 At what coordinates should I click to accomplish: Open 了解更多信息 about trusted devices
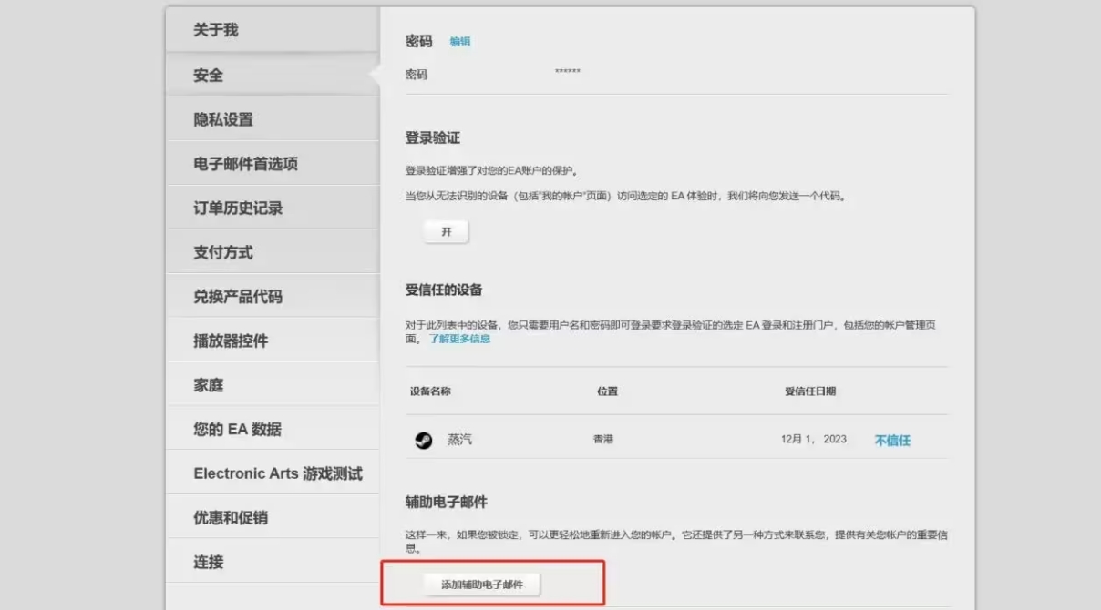[x=460, y=337]
